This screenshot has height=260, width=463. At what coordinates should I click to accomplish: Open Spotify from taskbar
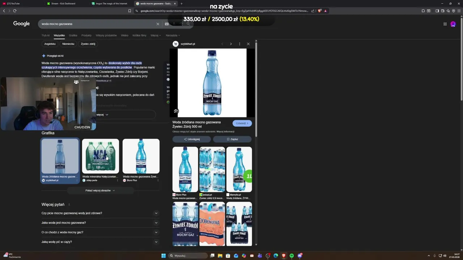tap(292, 256)
